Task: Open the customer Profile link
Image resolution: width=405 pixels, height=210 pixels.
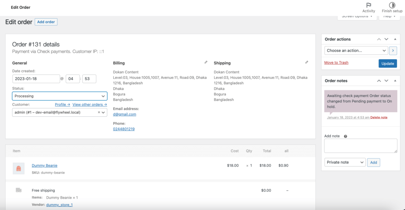Action: tap(62, 105)
